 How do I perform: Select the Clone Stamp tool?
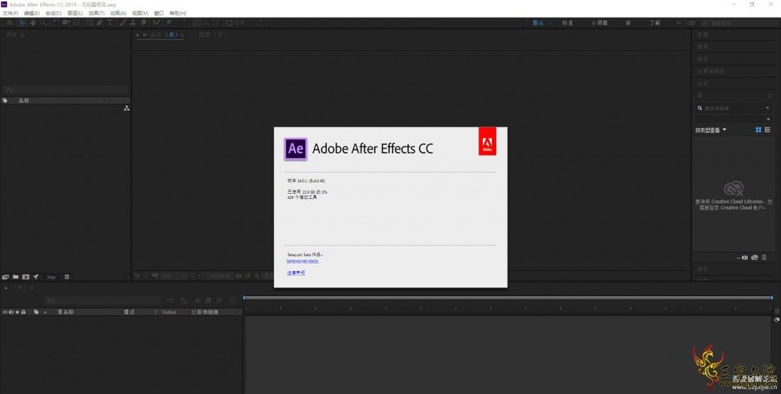click(x=133, y=23)
